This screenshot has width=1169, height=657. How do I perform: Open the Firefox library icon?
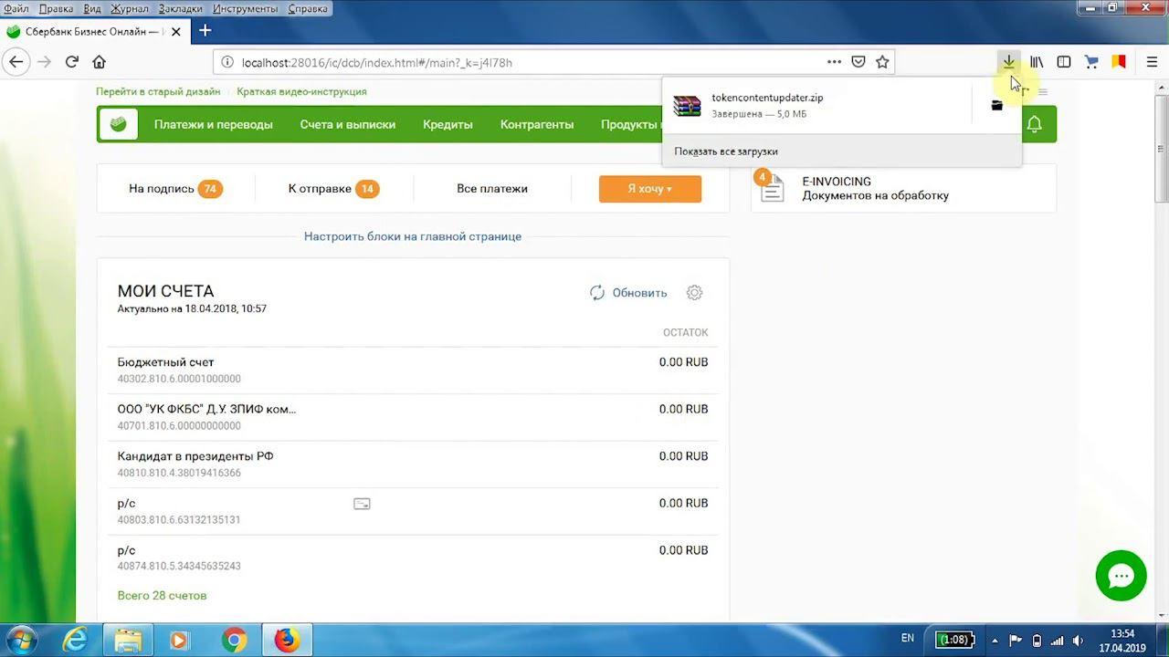[1037, 62]
